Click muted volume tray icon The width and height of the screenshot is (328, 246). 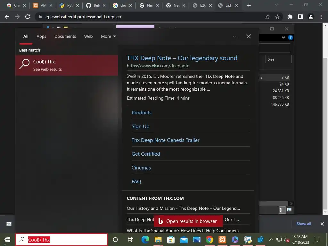(286, 240)
